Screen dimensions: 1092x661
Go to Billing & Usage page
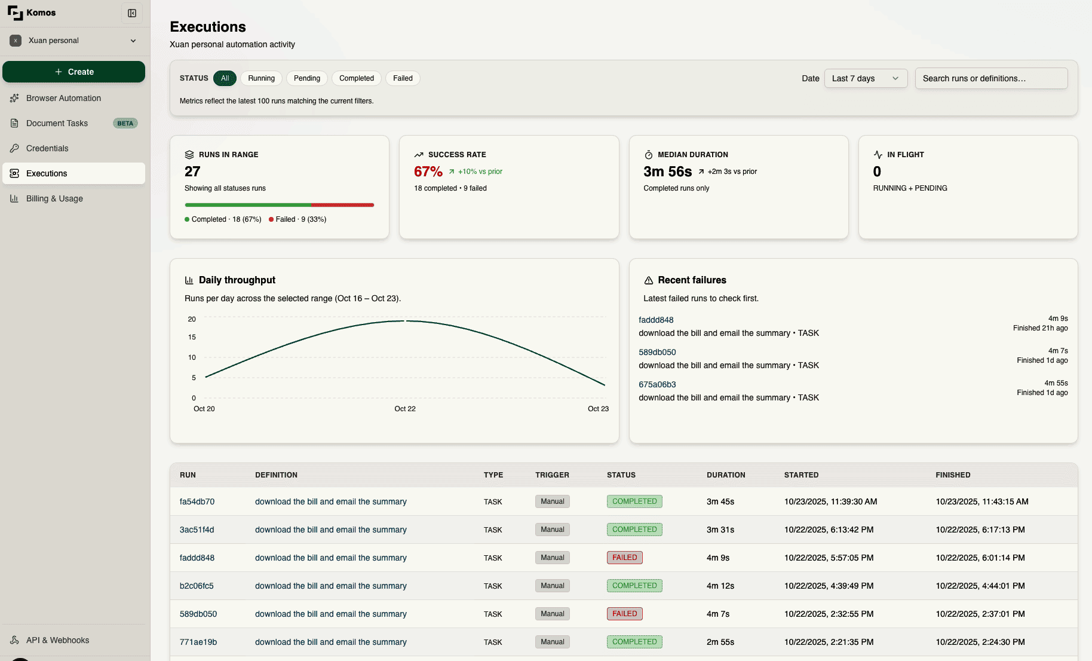point(54,198)
